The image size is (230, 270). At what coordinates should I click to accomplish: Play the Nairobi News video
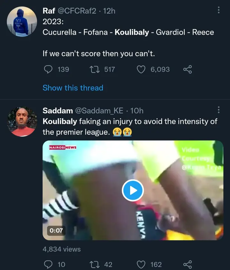[133, 190]
